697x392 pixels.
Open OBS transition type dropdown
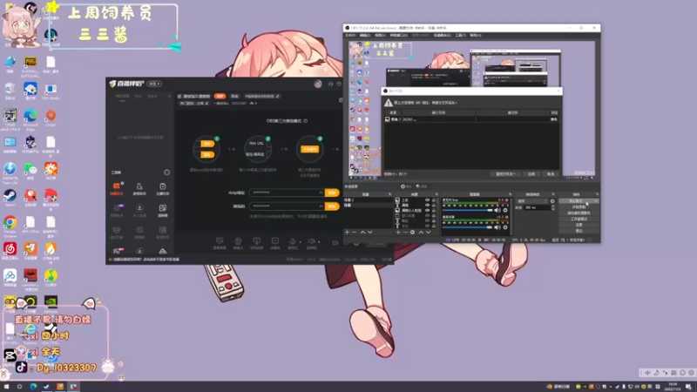tap(532, 201)
